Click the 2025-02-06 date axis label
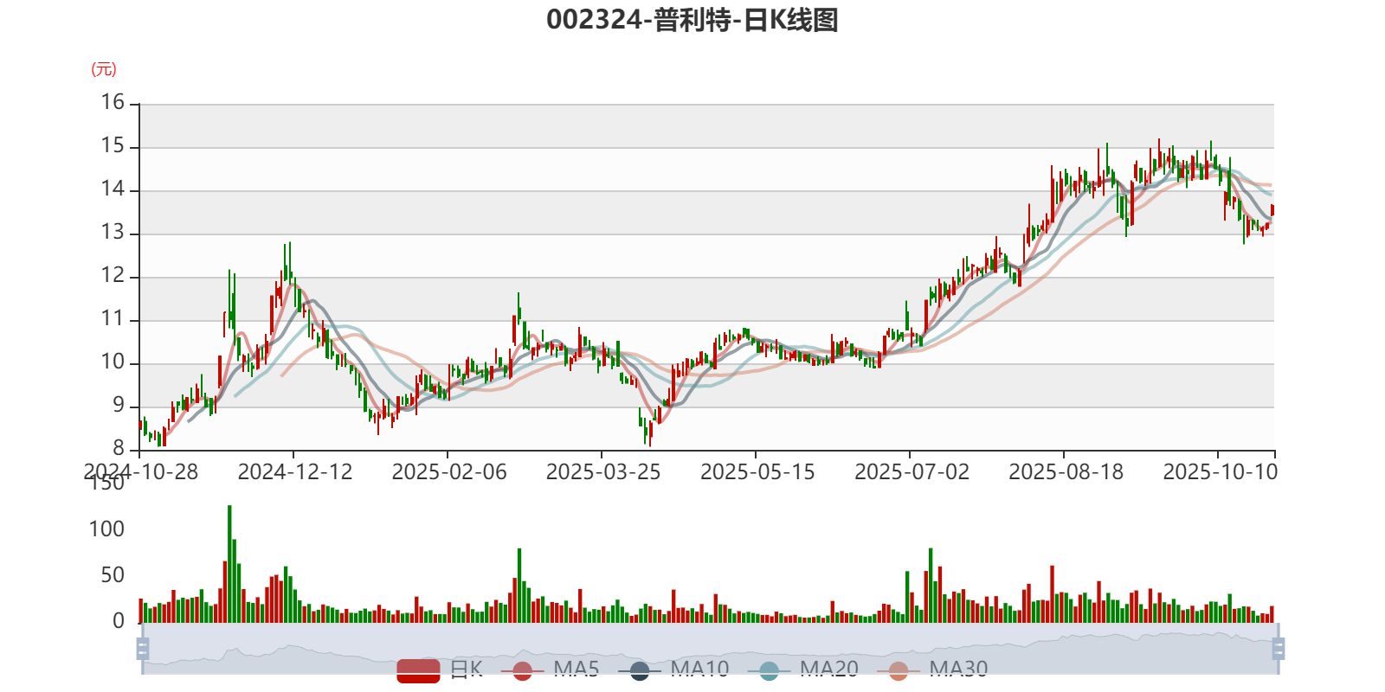Image resolution: width=1385 pixels, height=692 pixels. point(449,472)
